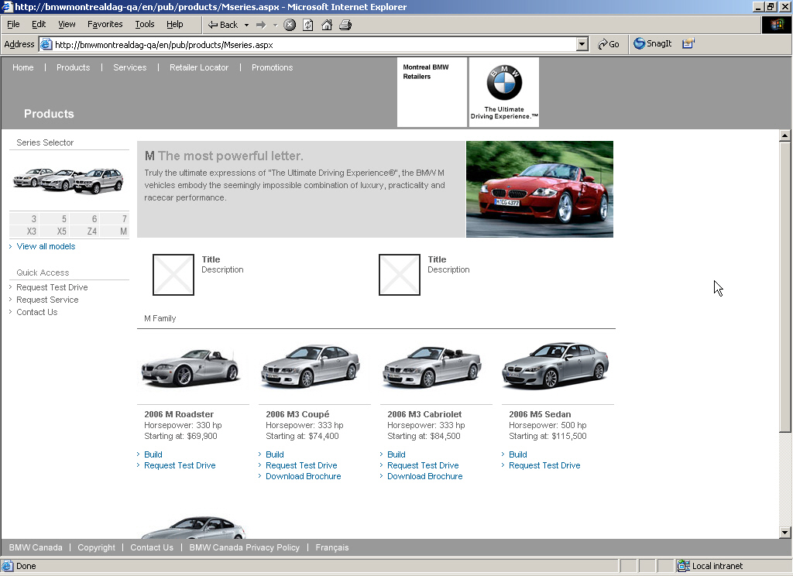This screenshot has height=576, width=793.
Task: Click the BMW roundel logo
Action: coord(504,82)
